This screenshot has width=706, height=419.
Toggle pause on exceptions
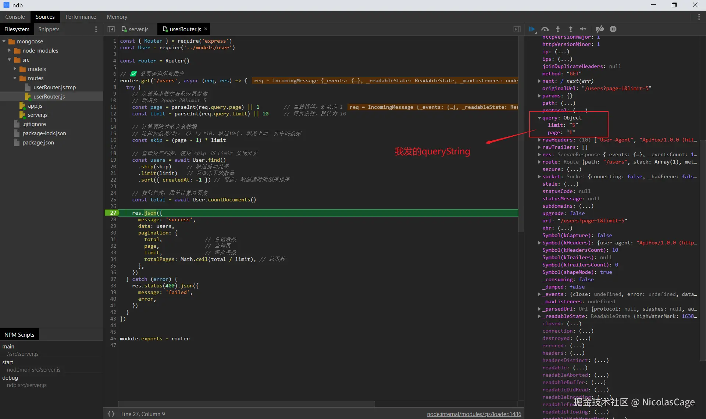[613, 29]
